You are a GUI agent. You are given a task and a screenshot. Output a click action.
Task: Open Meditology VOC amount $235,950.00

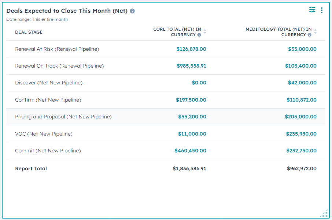click(301, 134)
